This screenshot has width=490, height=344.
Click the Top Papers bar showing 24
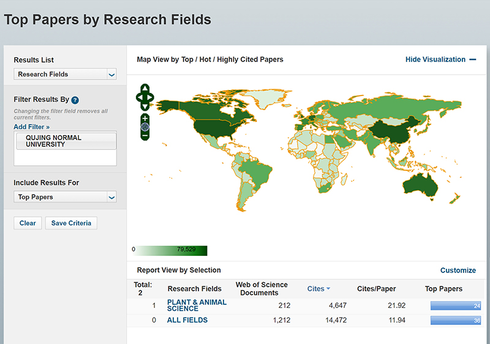[456, 305]
